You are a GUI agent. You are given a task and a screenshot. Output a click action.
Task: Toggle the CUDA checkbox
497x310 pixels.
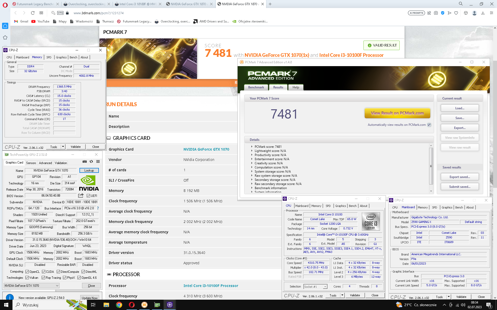43,272
